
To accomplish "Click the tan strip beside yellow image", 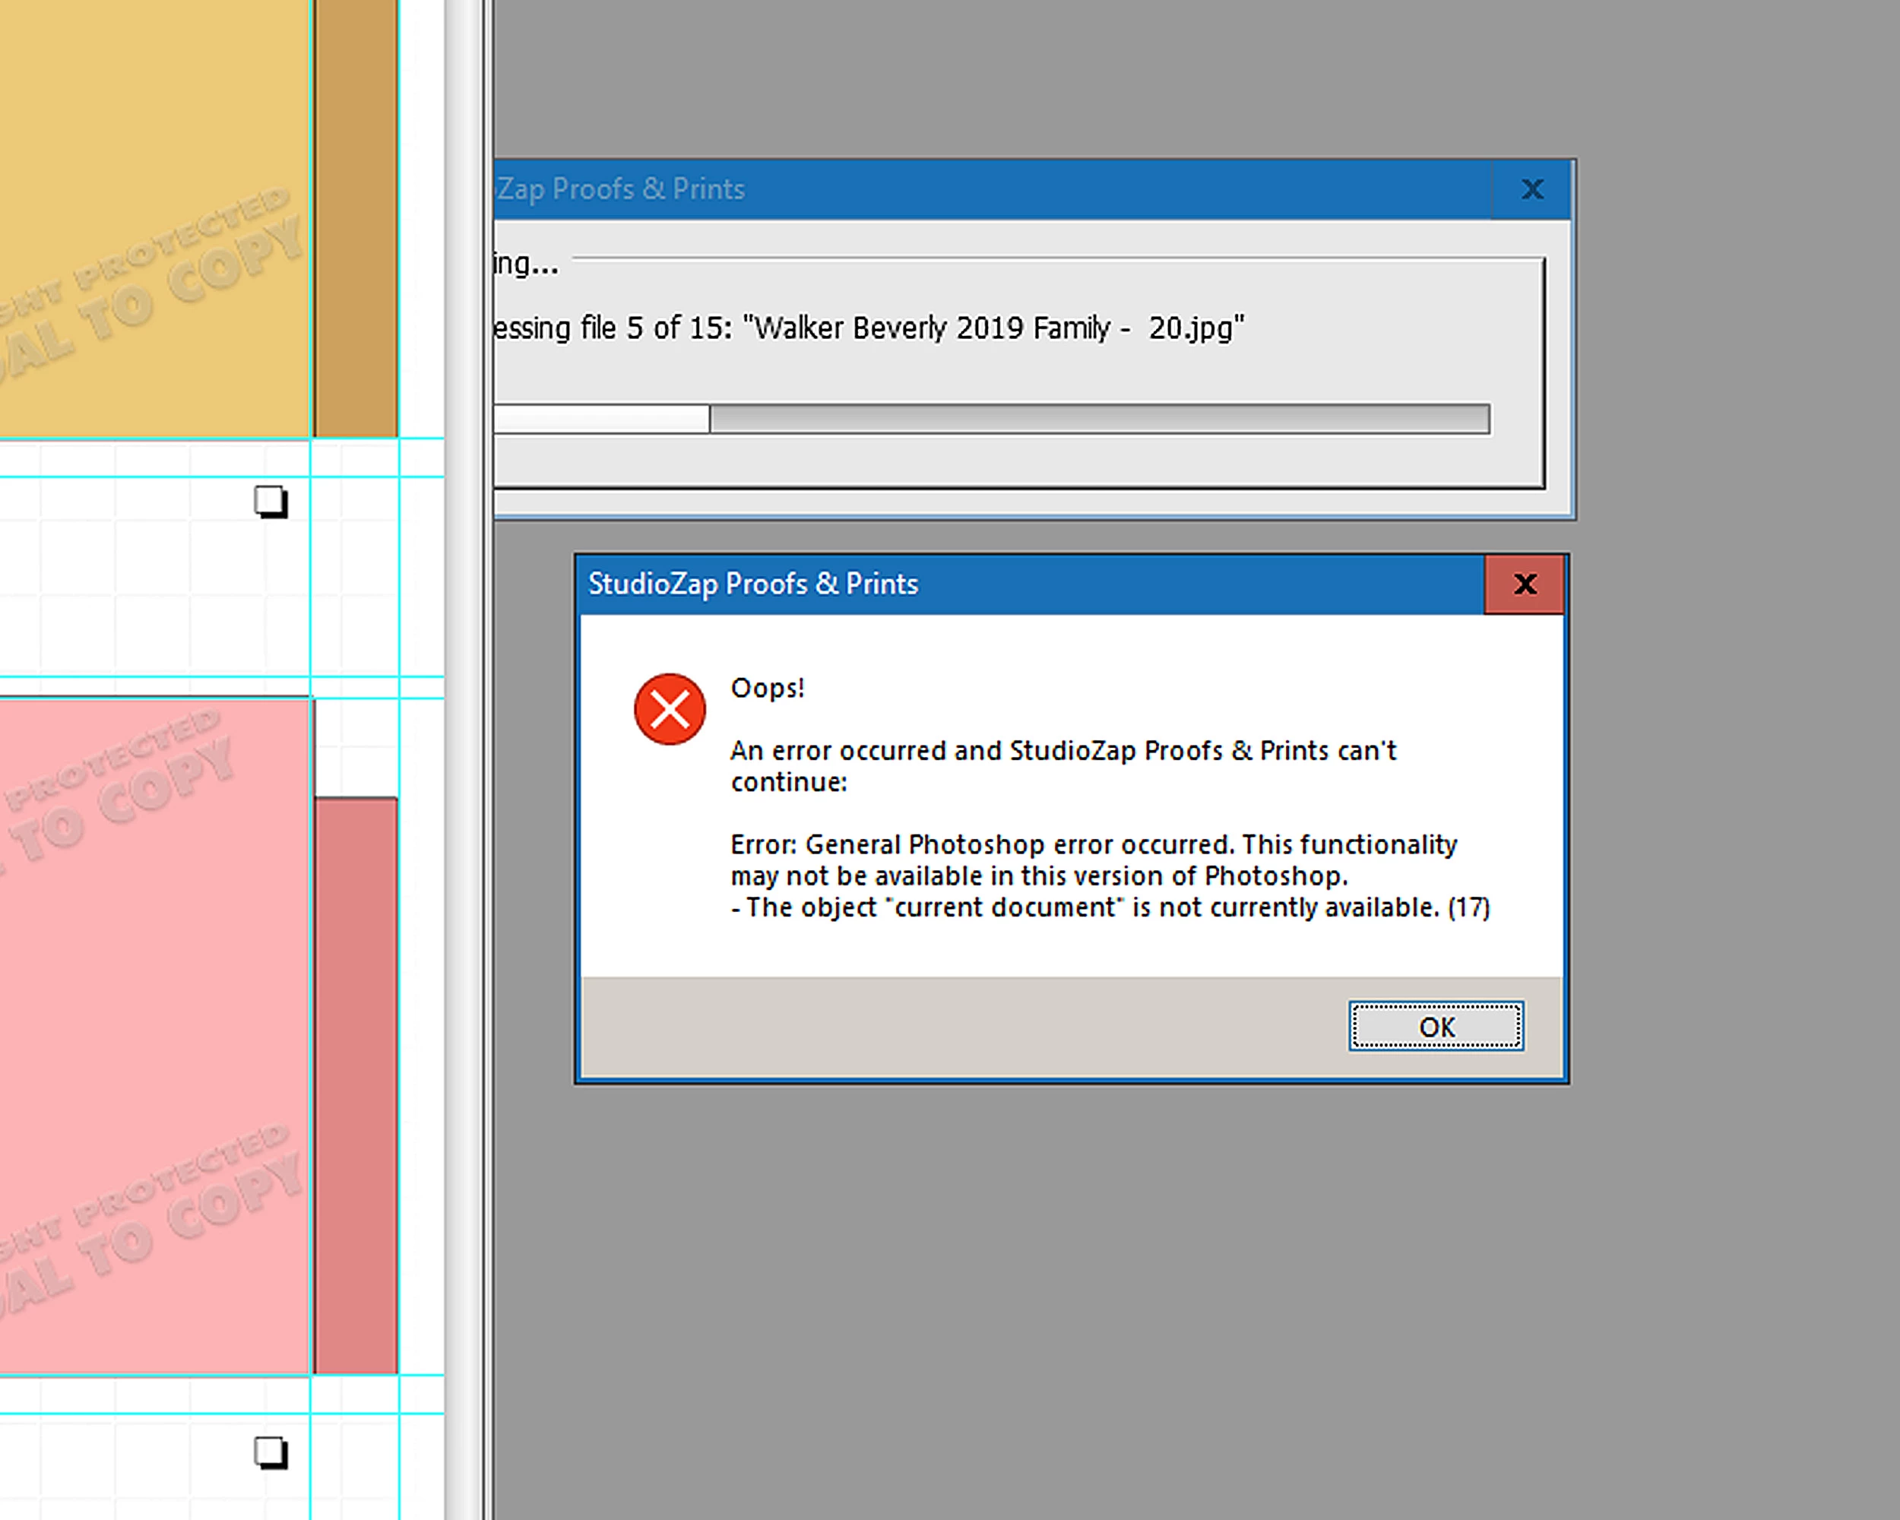I will (356, 220).
